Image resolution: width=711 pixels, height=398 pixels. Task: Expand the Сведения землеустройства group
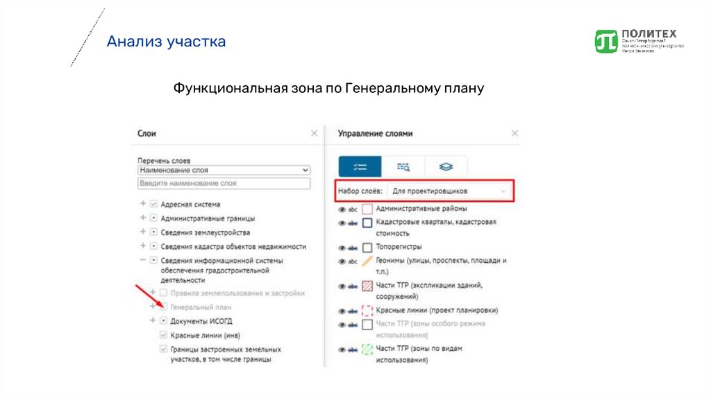click(143, 232)
